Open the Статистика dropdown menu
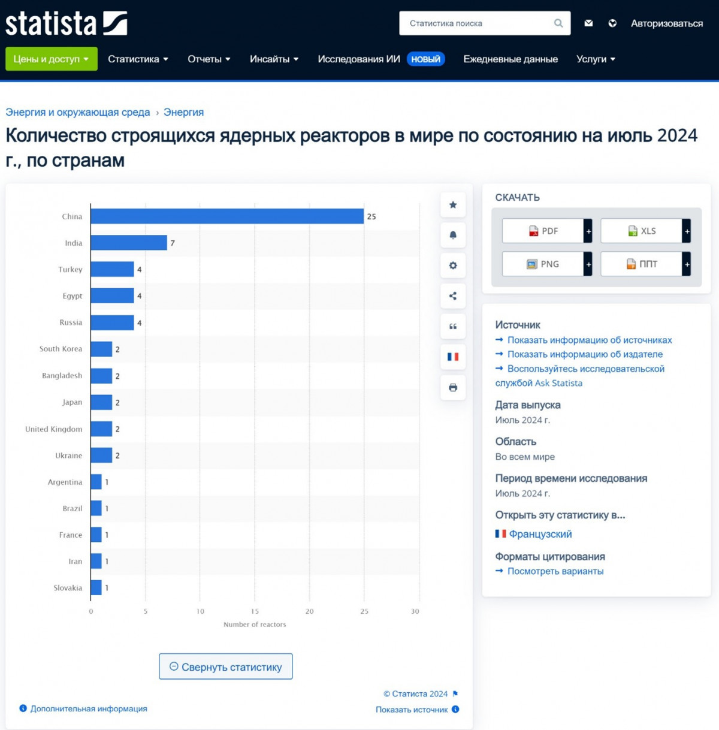Screen dimensions: 719x730 138,59
